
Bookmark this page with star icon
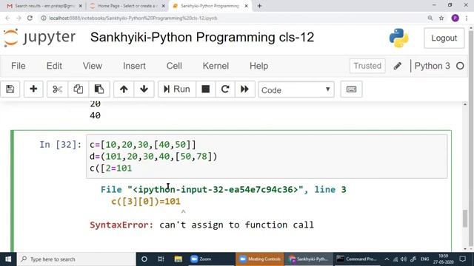point(441,18)
